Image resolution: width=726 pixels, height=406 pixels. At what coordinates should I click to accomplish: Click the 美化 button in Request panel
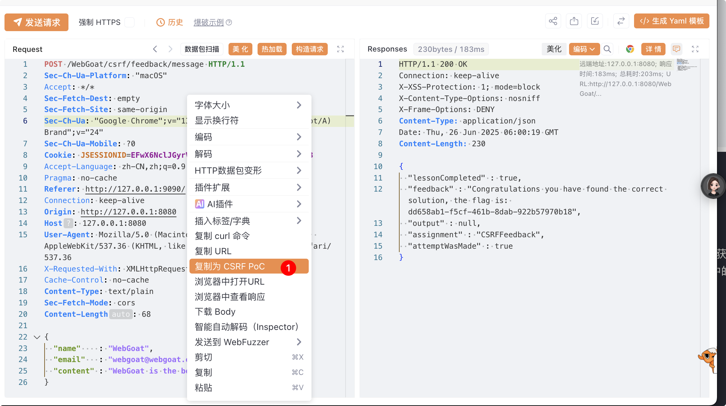[x=240, y=49]
